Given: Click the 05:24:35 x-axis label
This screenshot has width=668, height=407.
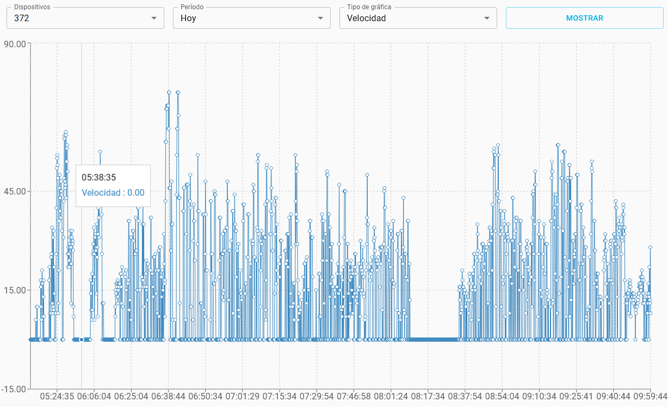Looking at the screenshot, I should pos(57,397).
